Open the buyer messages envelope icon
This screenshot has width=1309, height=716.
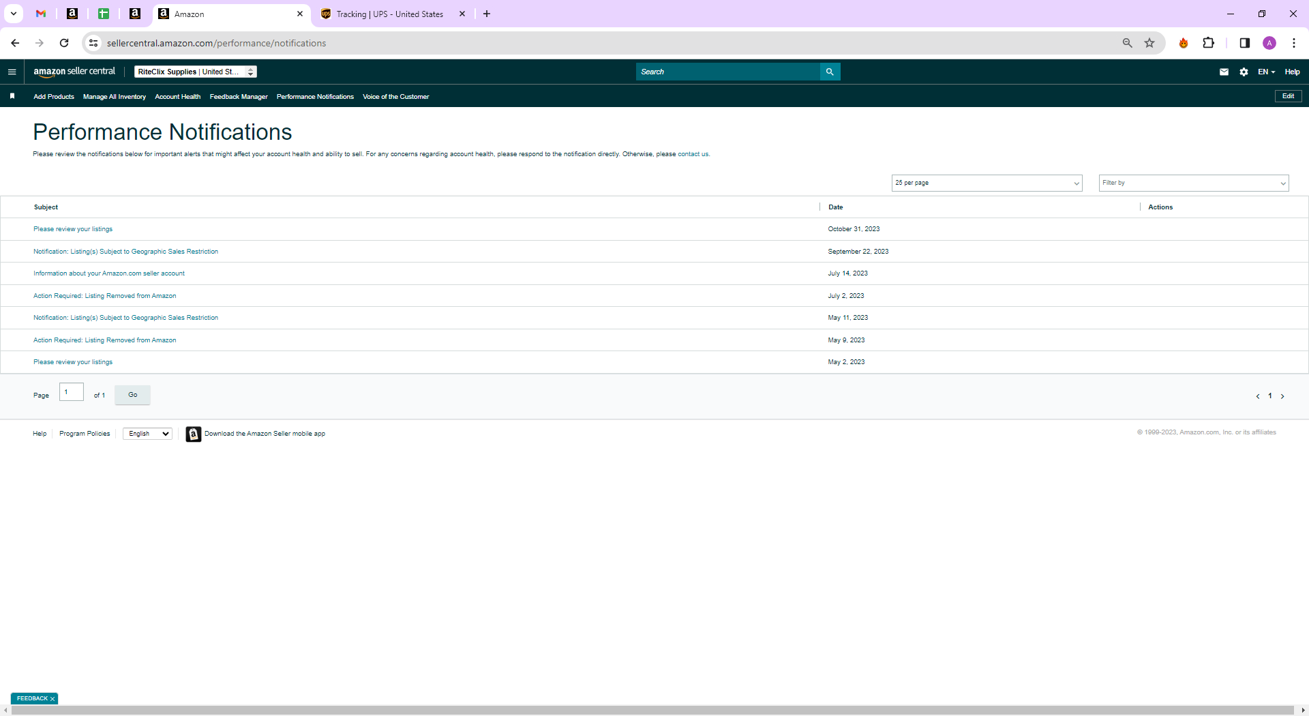[1224, 72]
